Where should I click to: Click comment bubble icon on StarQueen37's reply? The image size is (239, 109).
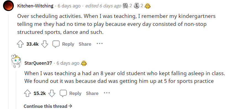coord(63,93)
